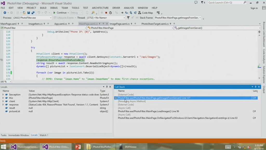Image resolution: width=266 pixels, height=150 pixels.
Task: Open the Code Map tool
Action: click(145, 13)
